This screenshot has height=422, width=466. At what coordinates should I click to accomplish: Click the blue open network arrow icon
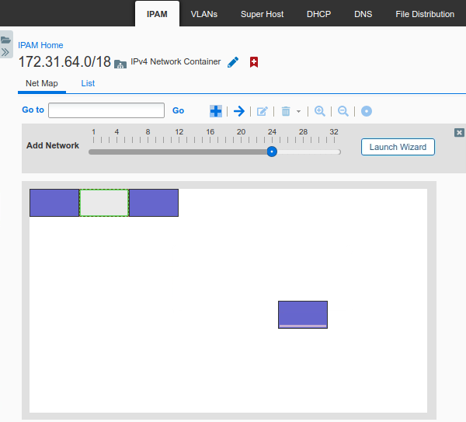click(x=239, y=111)
